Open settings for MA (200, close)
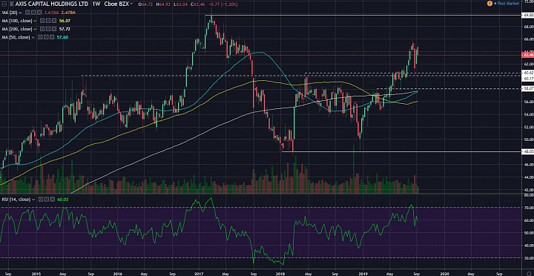This screenshot has height=276, width=534. [48, 29]
